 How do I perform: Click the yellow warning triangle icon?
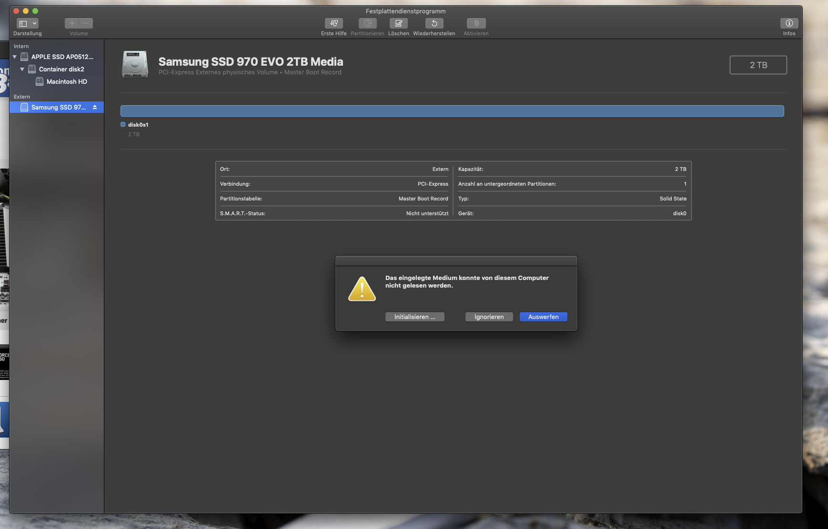coord(362,289)
